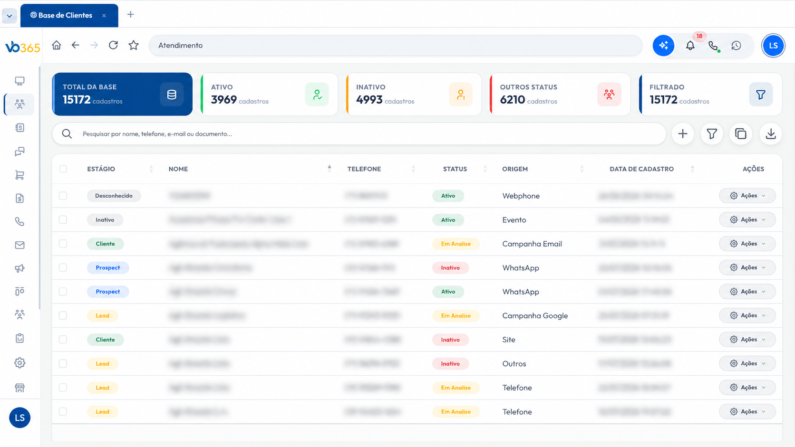Select the Outros Status card

click(560, 94)
